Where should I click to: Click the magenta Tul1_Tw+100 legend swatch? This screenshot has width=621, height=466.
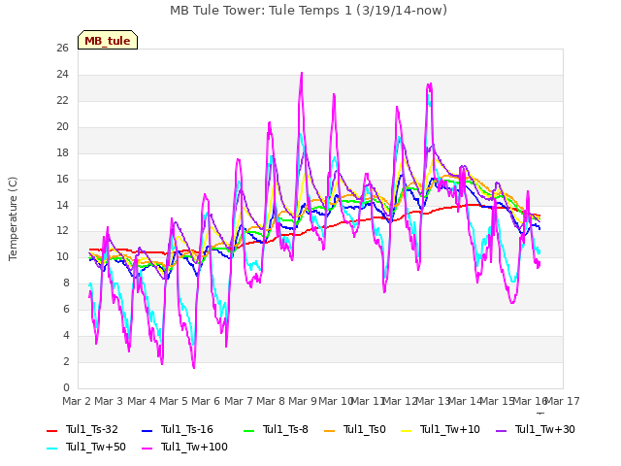(147, 448)
